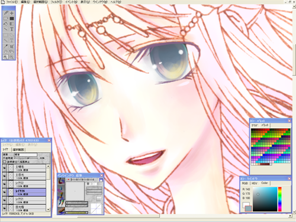Toggle visibility of layer レイヤ26
296x222 pixels.
tap(5, 192)
